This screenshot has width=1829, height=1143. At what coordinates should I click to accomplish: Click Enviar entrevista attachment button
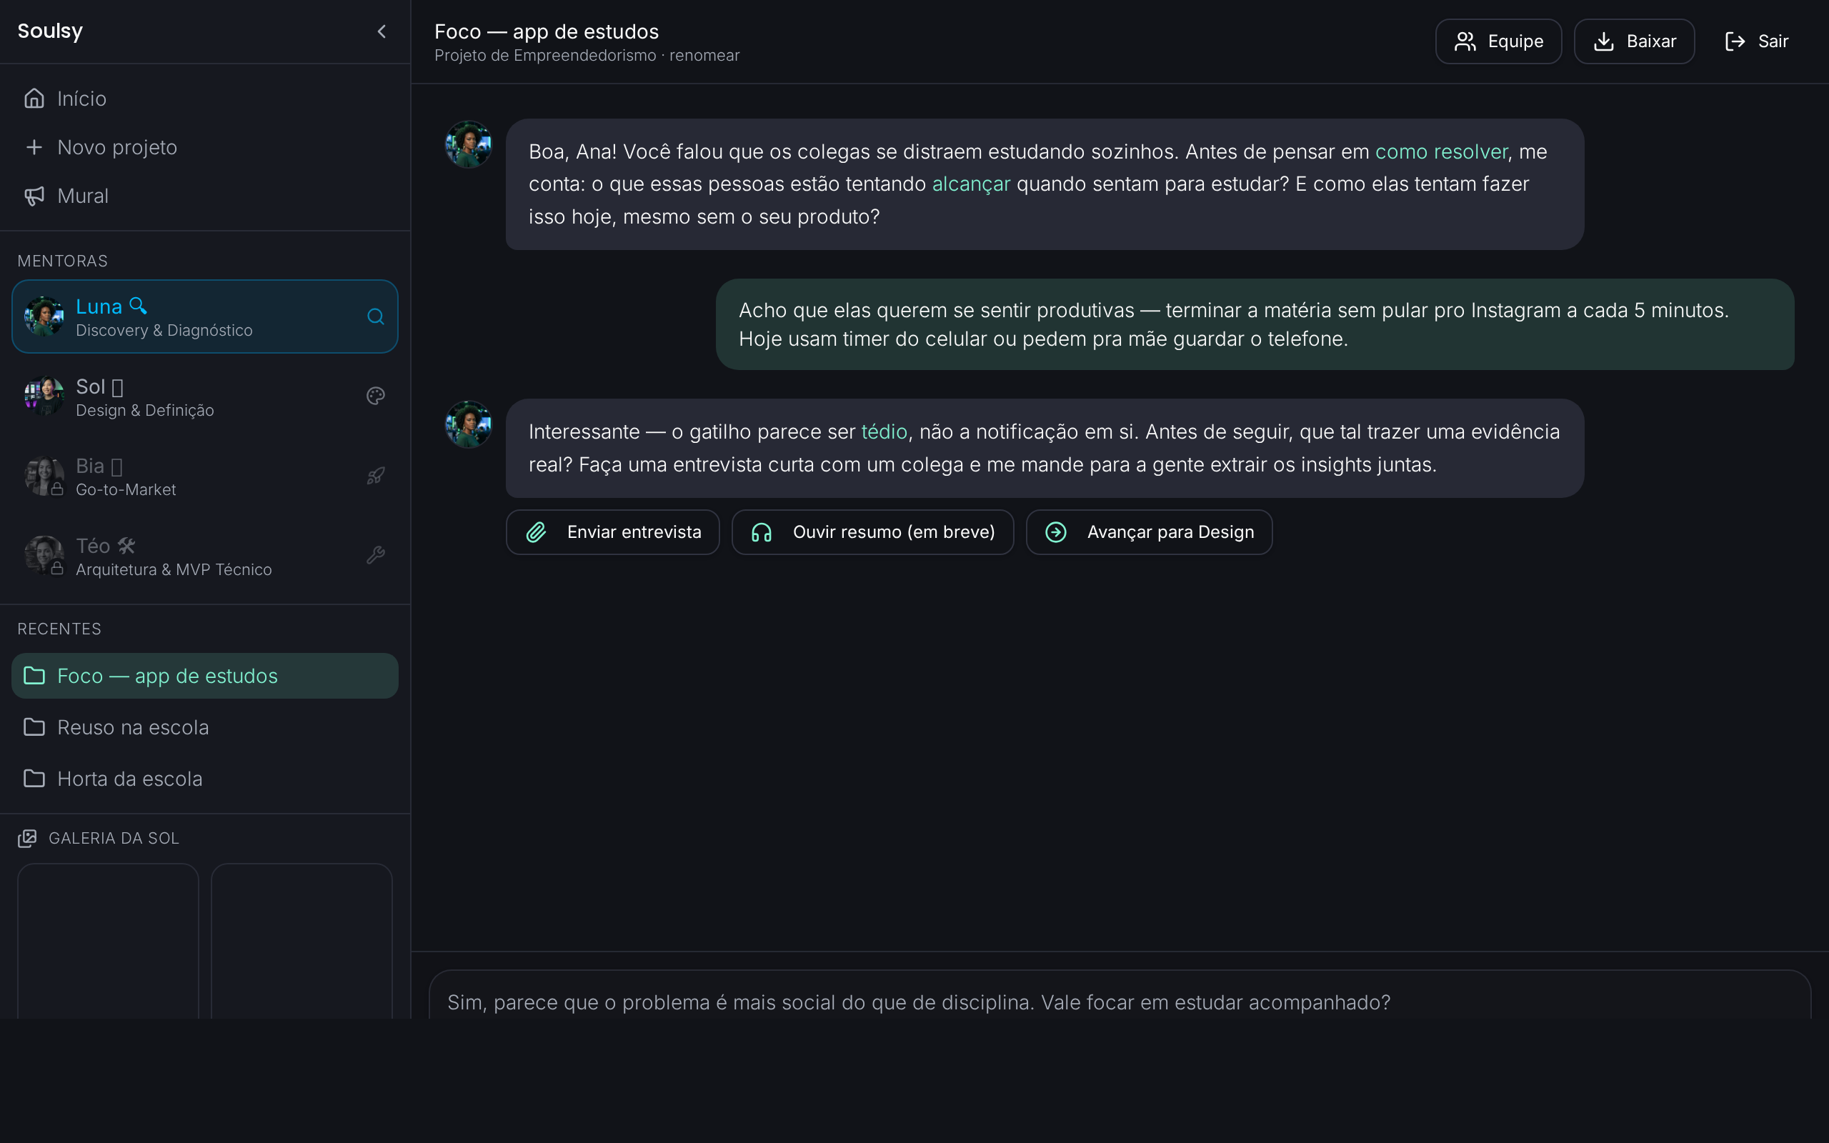[612, 532]
